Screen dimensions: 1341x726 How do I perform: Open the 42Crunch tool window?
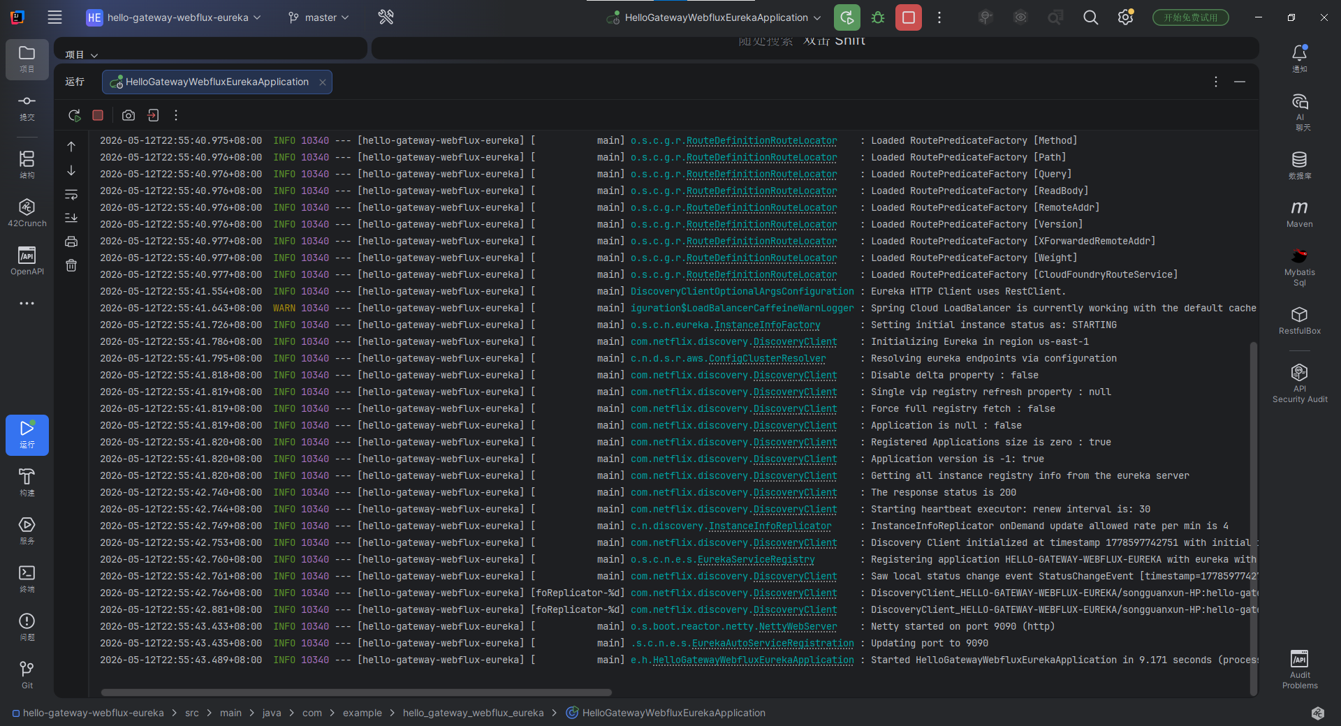pos(27,213)
